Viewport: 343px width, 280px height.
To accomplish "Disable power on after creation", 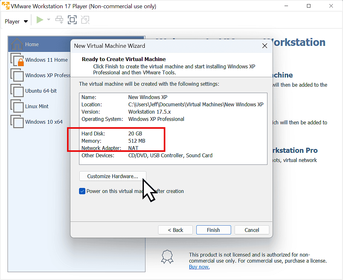I will [82, 191].
